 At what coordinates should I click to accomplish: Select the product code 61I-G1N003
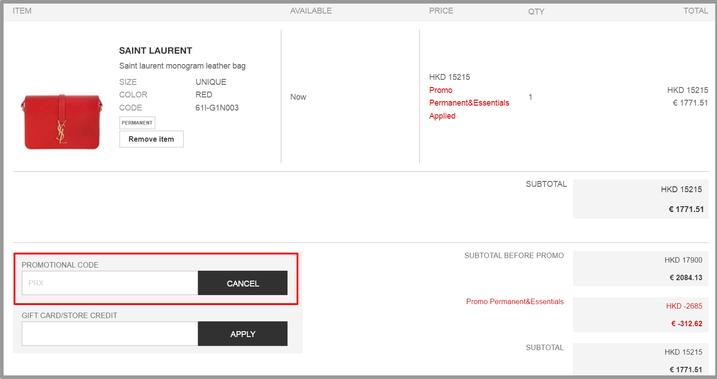(x=217, y=108)
